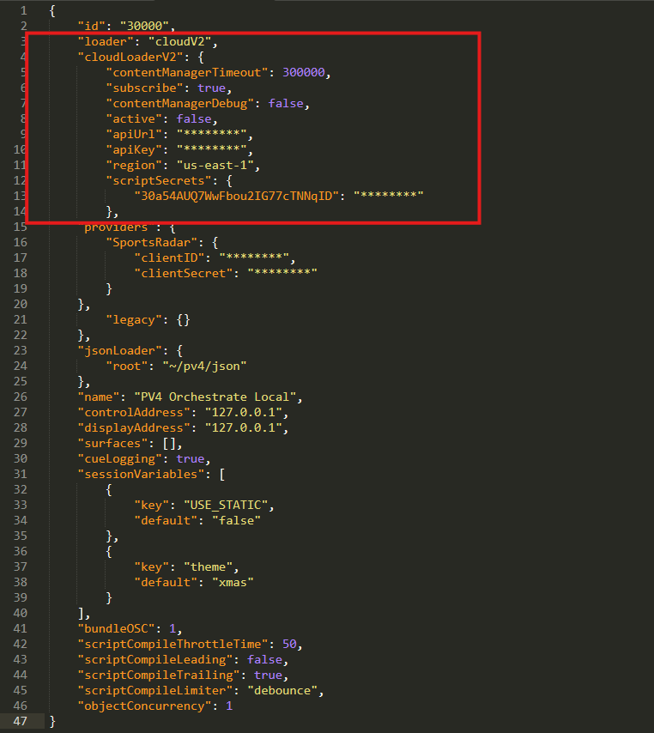The width and height of the screenshot is (654, 733).
Task: Select the "PV4 Orchestrate Local" value
Action: pos(215,397)
